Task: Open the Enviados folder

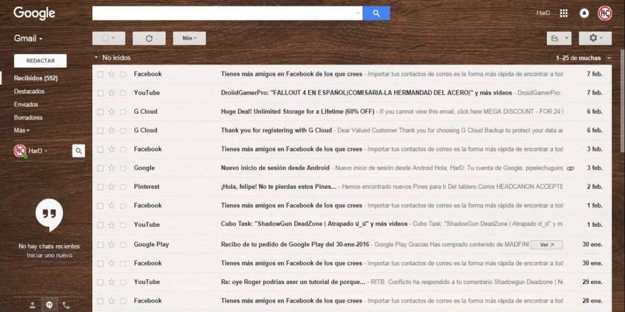Action: pos(26,104)
